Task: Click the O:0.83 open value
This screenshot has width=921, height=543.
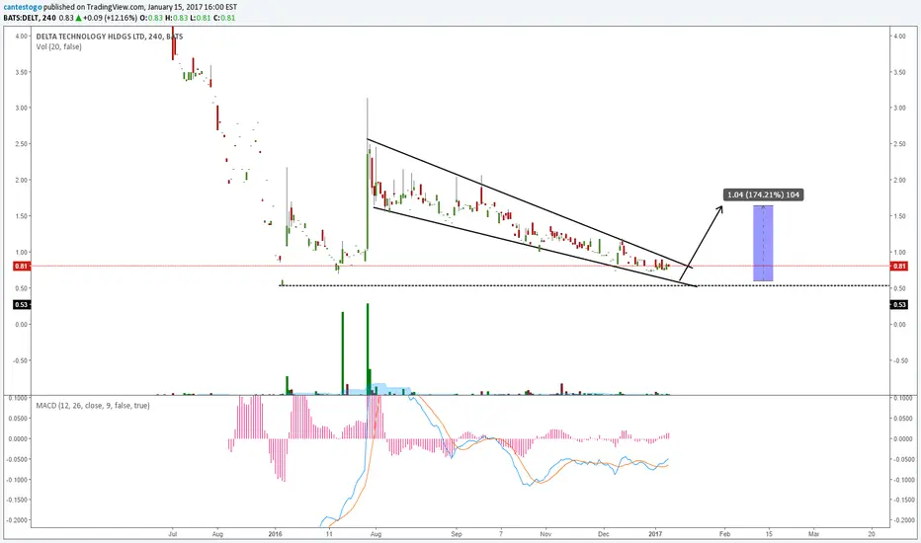Action: (x=151, y=18)
